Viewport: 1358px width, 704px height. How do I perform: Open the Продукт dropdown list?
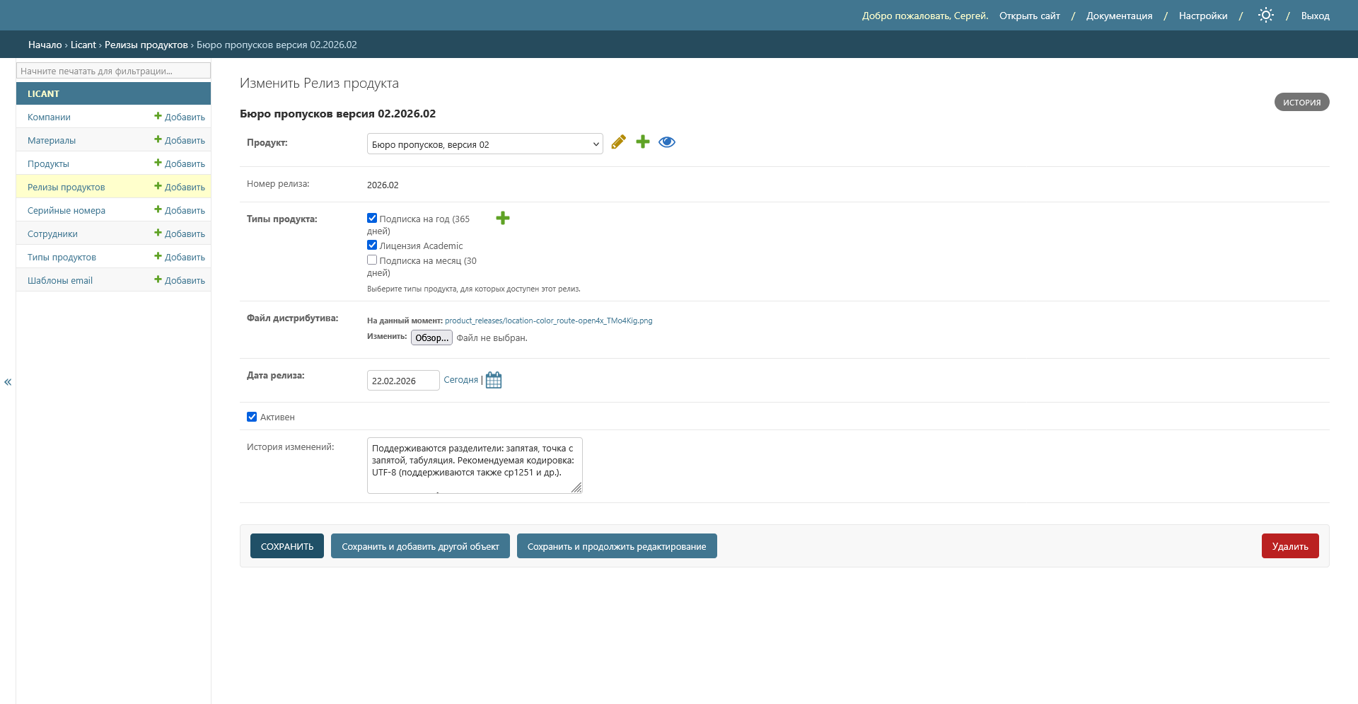(484, 144)
